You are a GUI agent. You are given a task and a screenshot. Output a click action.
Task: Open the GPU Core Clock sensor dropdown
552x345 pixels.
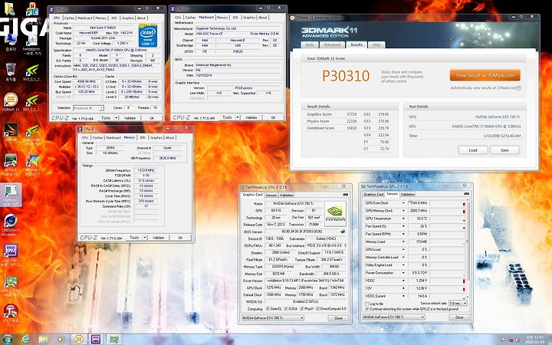tap(403, 203)
